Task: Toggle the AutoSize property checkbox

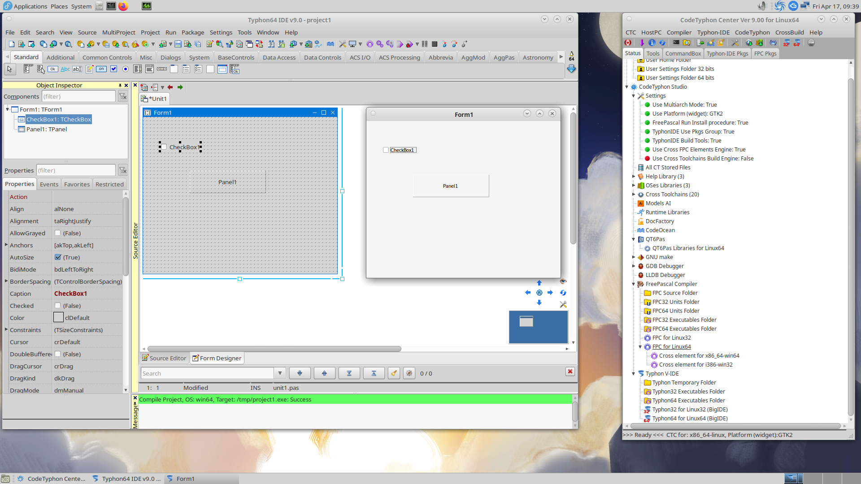Action: point(58,257)
